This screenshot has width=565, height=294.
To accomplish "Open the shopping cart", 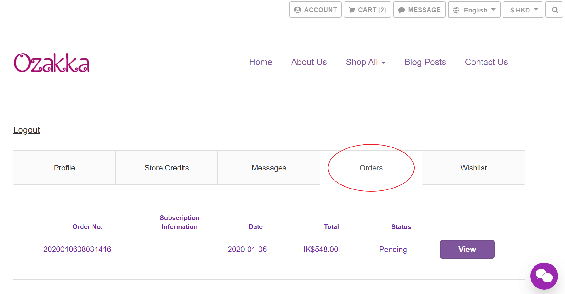I will (x=367, y=10).
